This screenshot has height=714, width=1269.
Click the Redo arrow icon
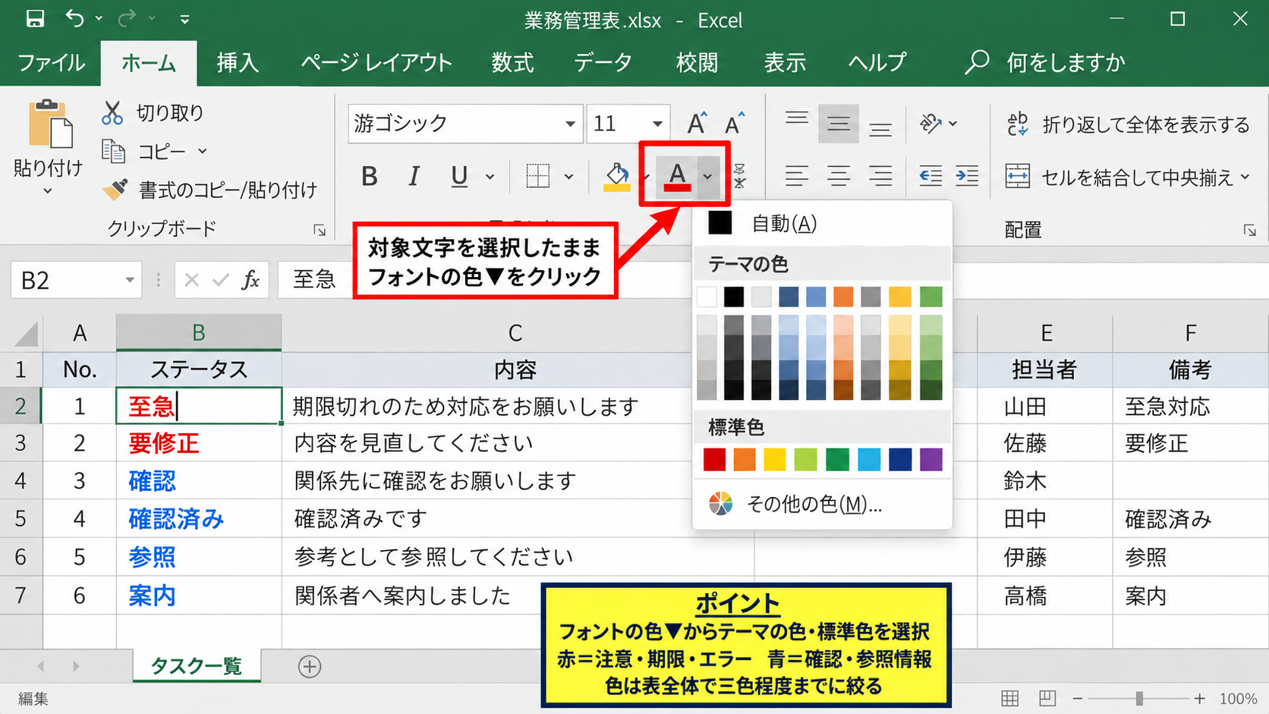coord(128,18)
